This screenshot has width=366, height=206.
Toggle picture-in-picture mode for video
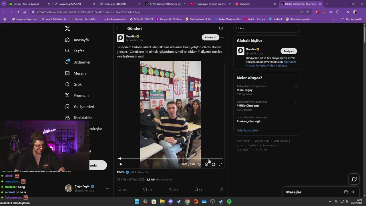pyautogui.click(x=213, y=164)
